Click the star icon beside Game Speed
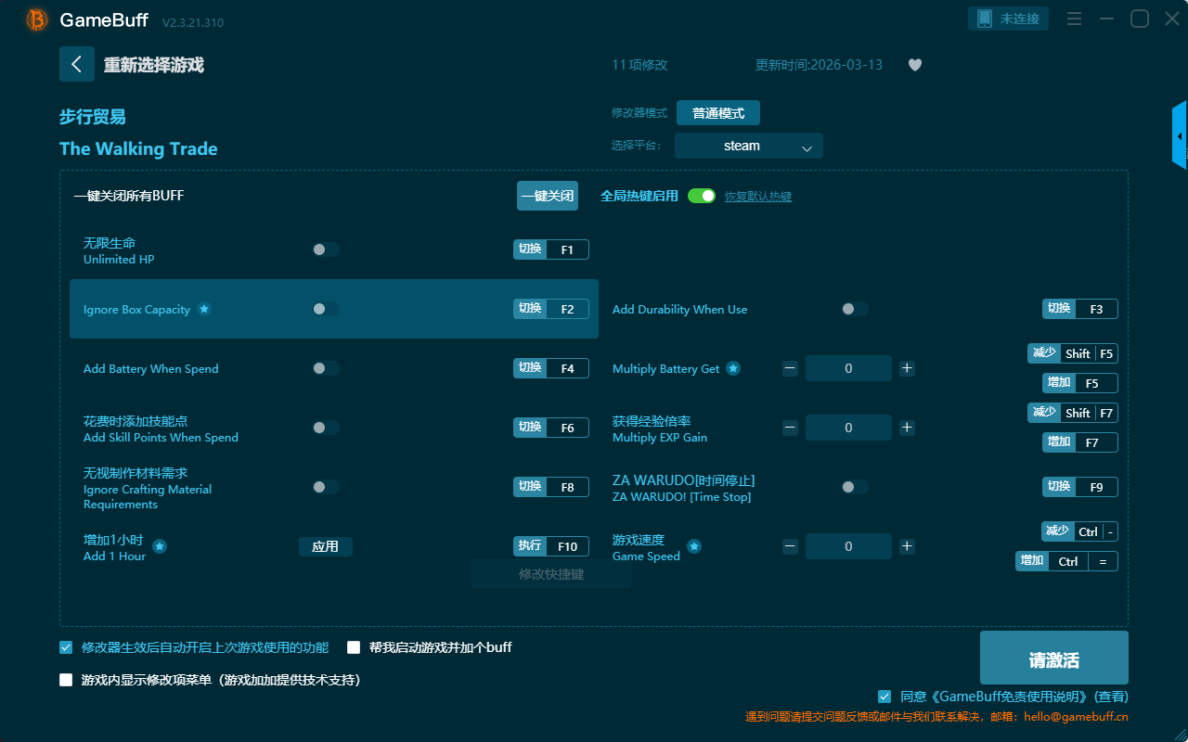The image size is (1188, 742). (694, 546)
